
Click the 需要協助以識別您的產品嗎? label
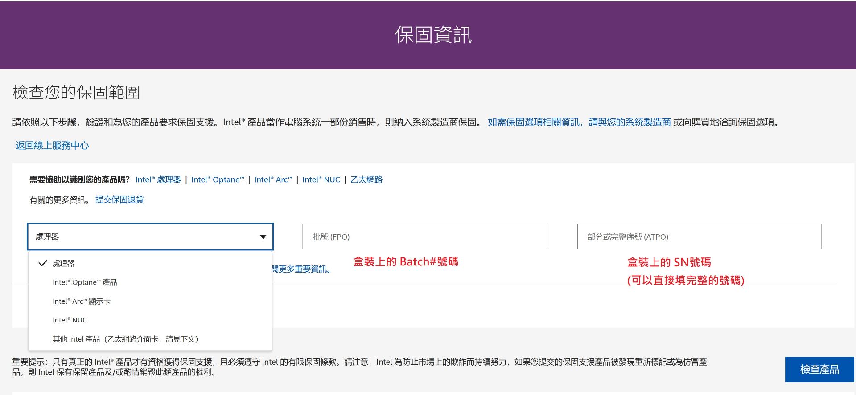coord(79,179)
